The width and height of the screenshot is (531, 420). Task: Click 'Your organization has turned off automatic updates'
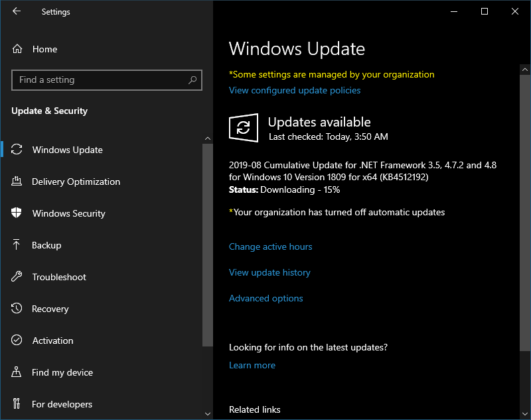(x=337, y=212)
